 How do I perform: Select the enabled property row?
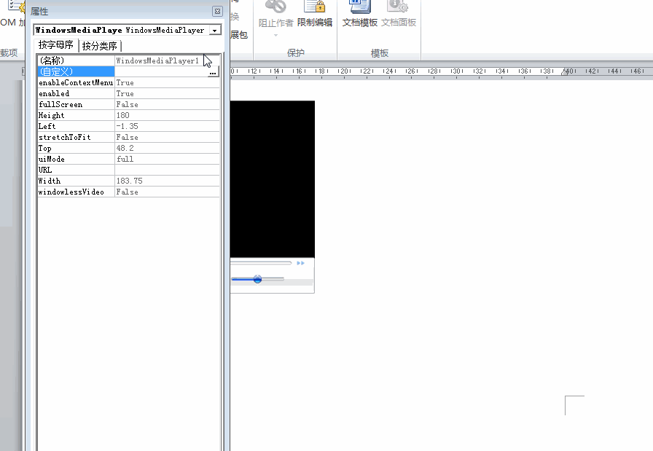pos(76,93)
